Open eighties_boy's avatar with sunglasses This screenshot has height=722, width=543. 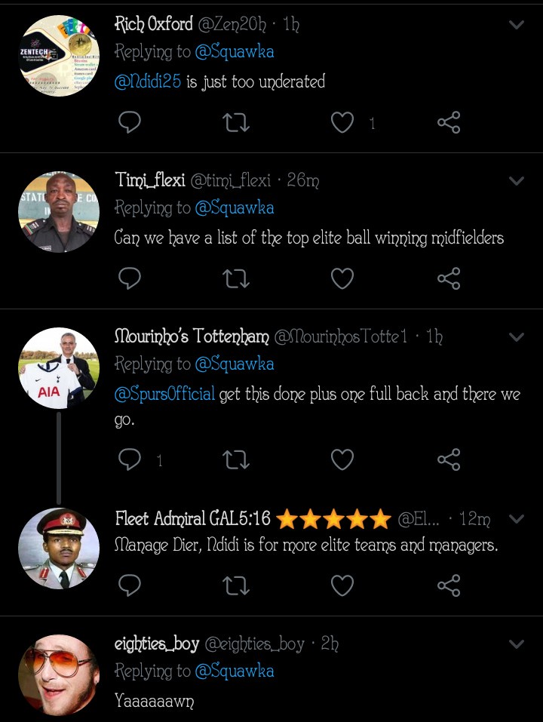tap(59, 674)
